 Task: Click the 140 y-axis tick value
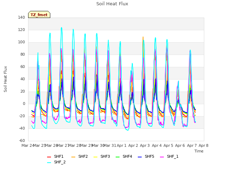21,17
